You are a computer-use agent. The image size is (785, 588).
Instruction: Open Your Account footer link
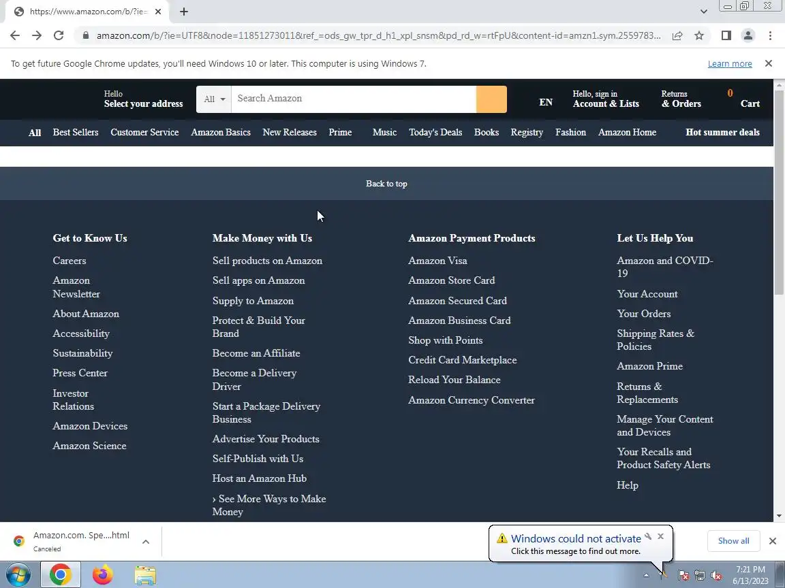[647, 294]
